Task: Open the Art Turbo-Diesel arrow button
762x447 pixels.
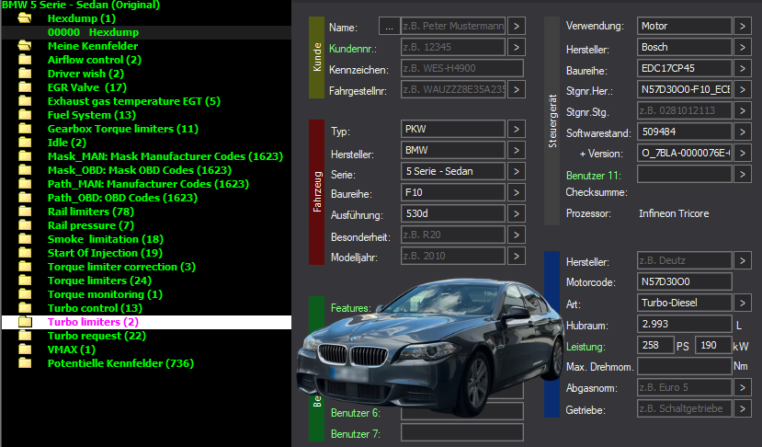Action: 743,303
